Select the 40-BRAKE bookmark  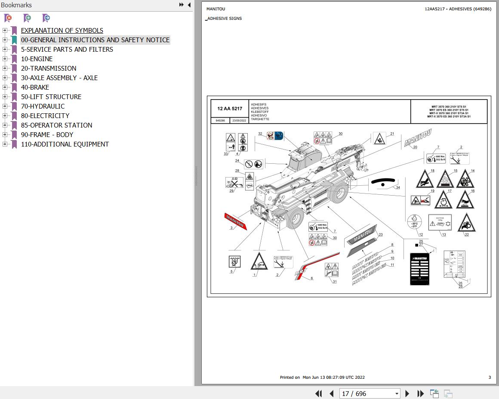point(35,87)
